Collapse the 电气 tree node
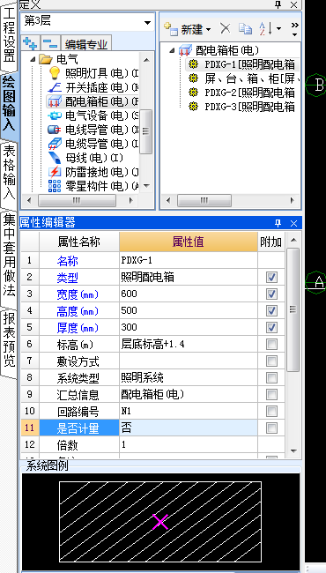The image size is (326, 573). point(33,58)
